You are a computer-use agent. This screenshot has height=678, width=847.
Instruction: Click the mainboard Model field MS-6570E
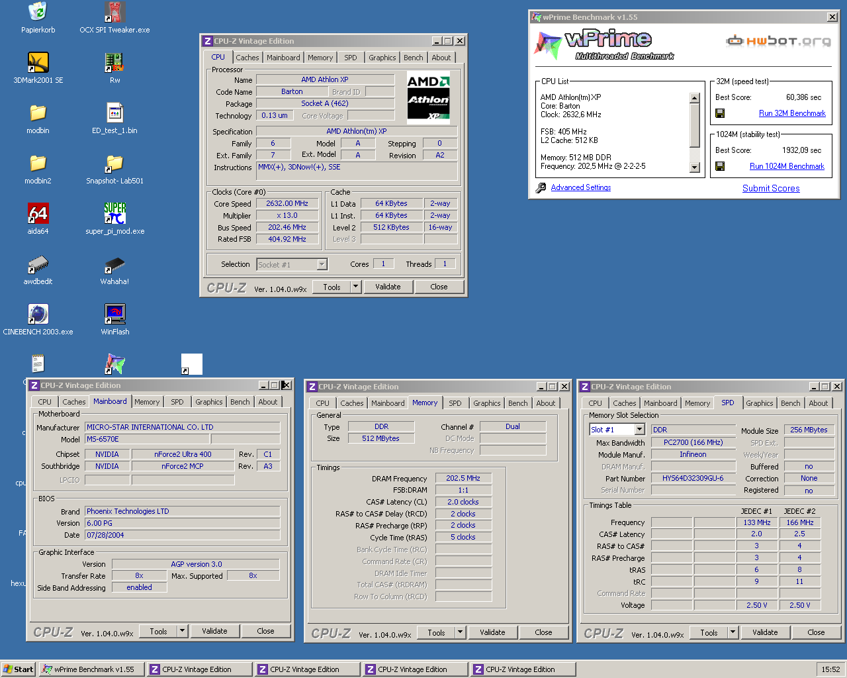coord(148,439)
